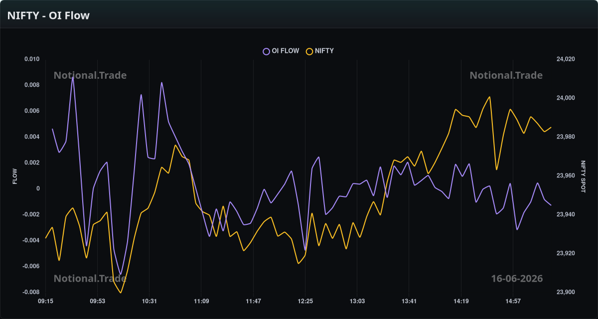Screen dimensions: 598x319
Task: Click the 0.008 flow axis value
Action: click(x=32, y=85)
